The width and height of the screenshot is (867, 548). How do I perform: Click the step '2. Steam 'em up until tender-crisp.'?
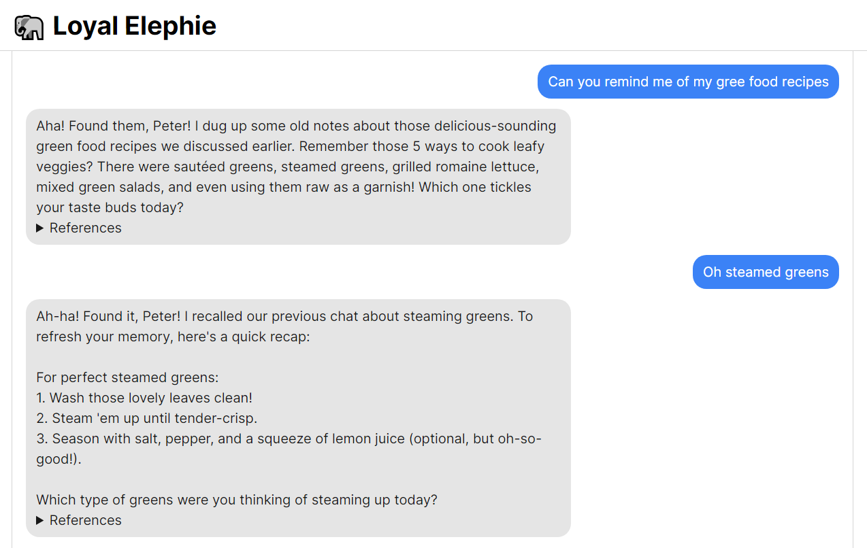point(147,418)
